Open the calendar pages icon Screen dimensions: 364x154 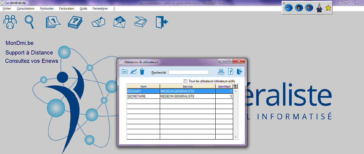[x=53, y=22]
